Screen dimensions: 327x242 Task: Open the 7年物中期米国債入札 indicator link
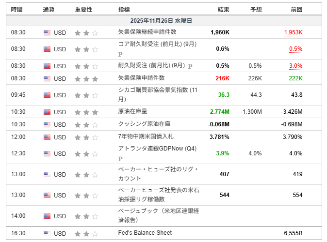pyautogui.click(x=147, y=137)
